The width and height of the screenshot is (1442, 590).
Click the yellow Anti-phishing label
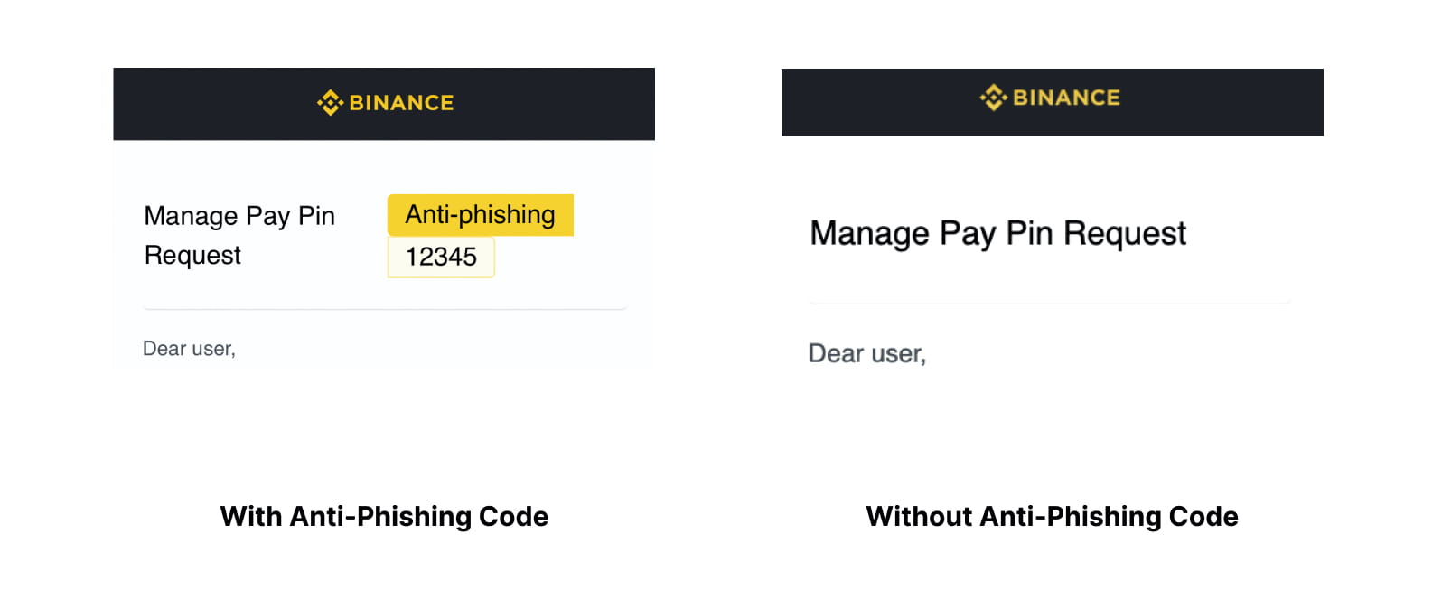(481, 215)
